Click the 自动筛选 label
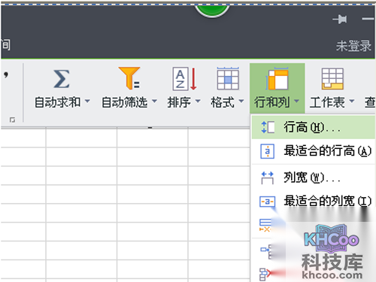The image size is (376, 282). (125, 102)
